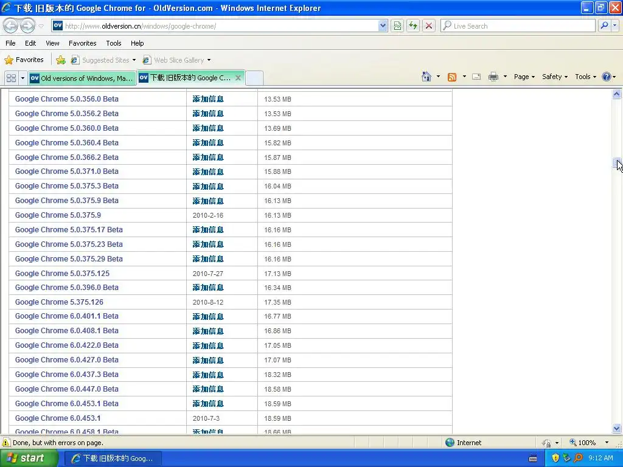Image resolution: width=623 pixels, height=467 pixels.
Task: Open Google Chrome 6.0.447.0 Beta link
Action: 67,389
